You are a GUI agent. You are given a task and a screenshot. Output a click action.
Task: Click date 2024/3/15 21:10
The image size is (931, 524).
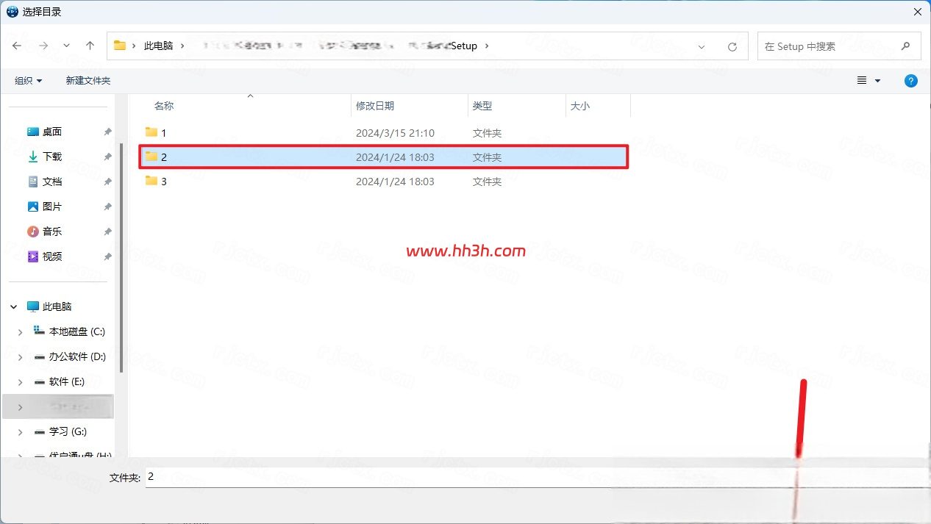pyautogui.click(x=395, y=133)
